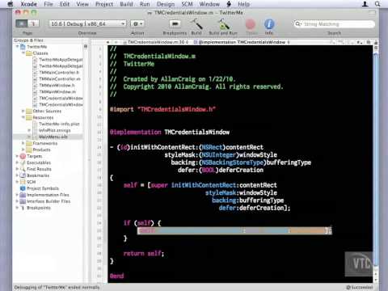
Task: Open the Design menu
Action: point(166,4)
